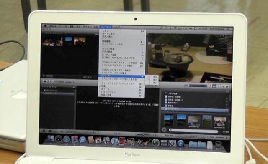Toggle the checkbox beside the bottom-right popup
The image size is (268, 164).
tap(163, 135)
